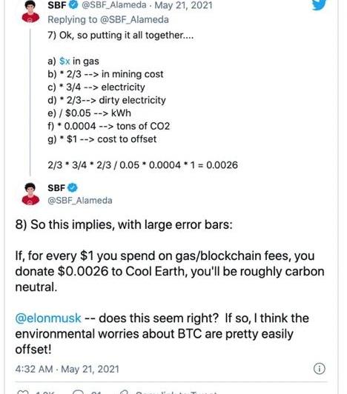Open the "Replying to @SBF_Alameda" link

[108, 19]
